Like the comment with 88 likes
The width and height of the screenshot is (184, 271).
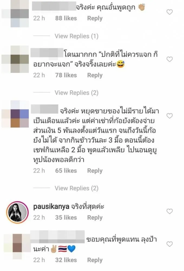coord(169,12)
